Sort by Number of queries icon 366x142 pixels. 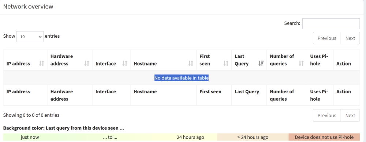(x=301, y=63)
